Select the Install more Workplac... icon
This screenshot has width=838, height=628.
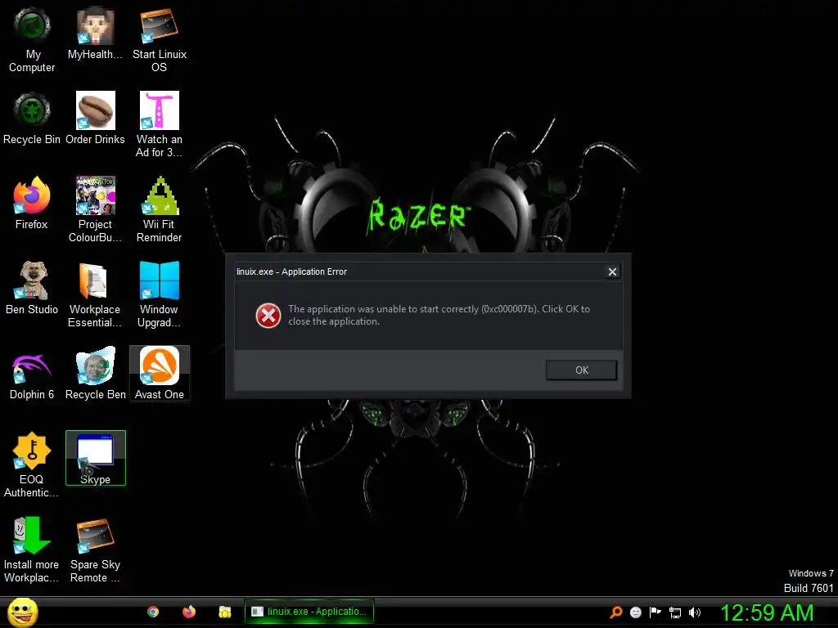32,550
